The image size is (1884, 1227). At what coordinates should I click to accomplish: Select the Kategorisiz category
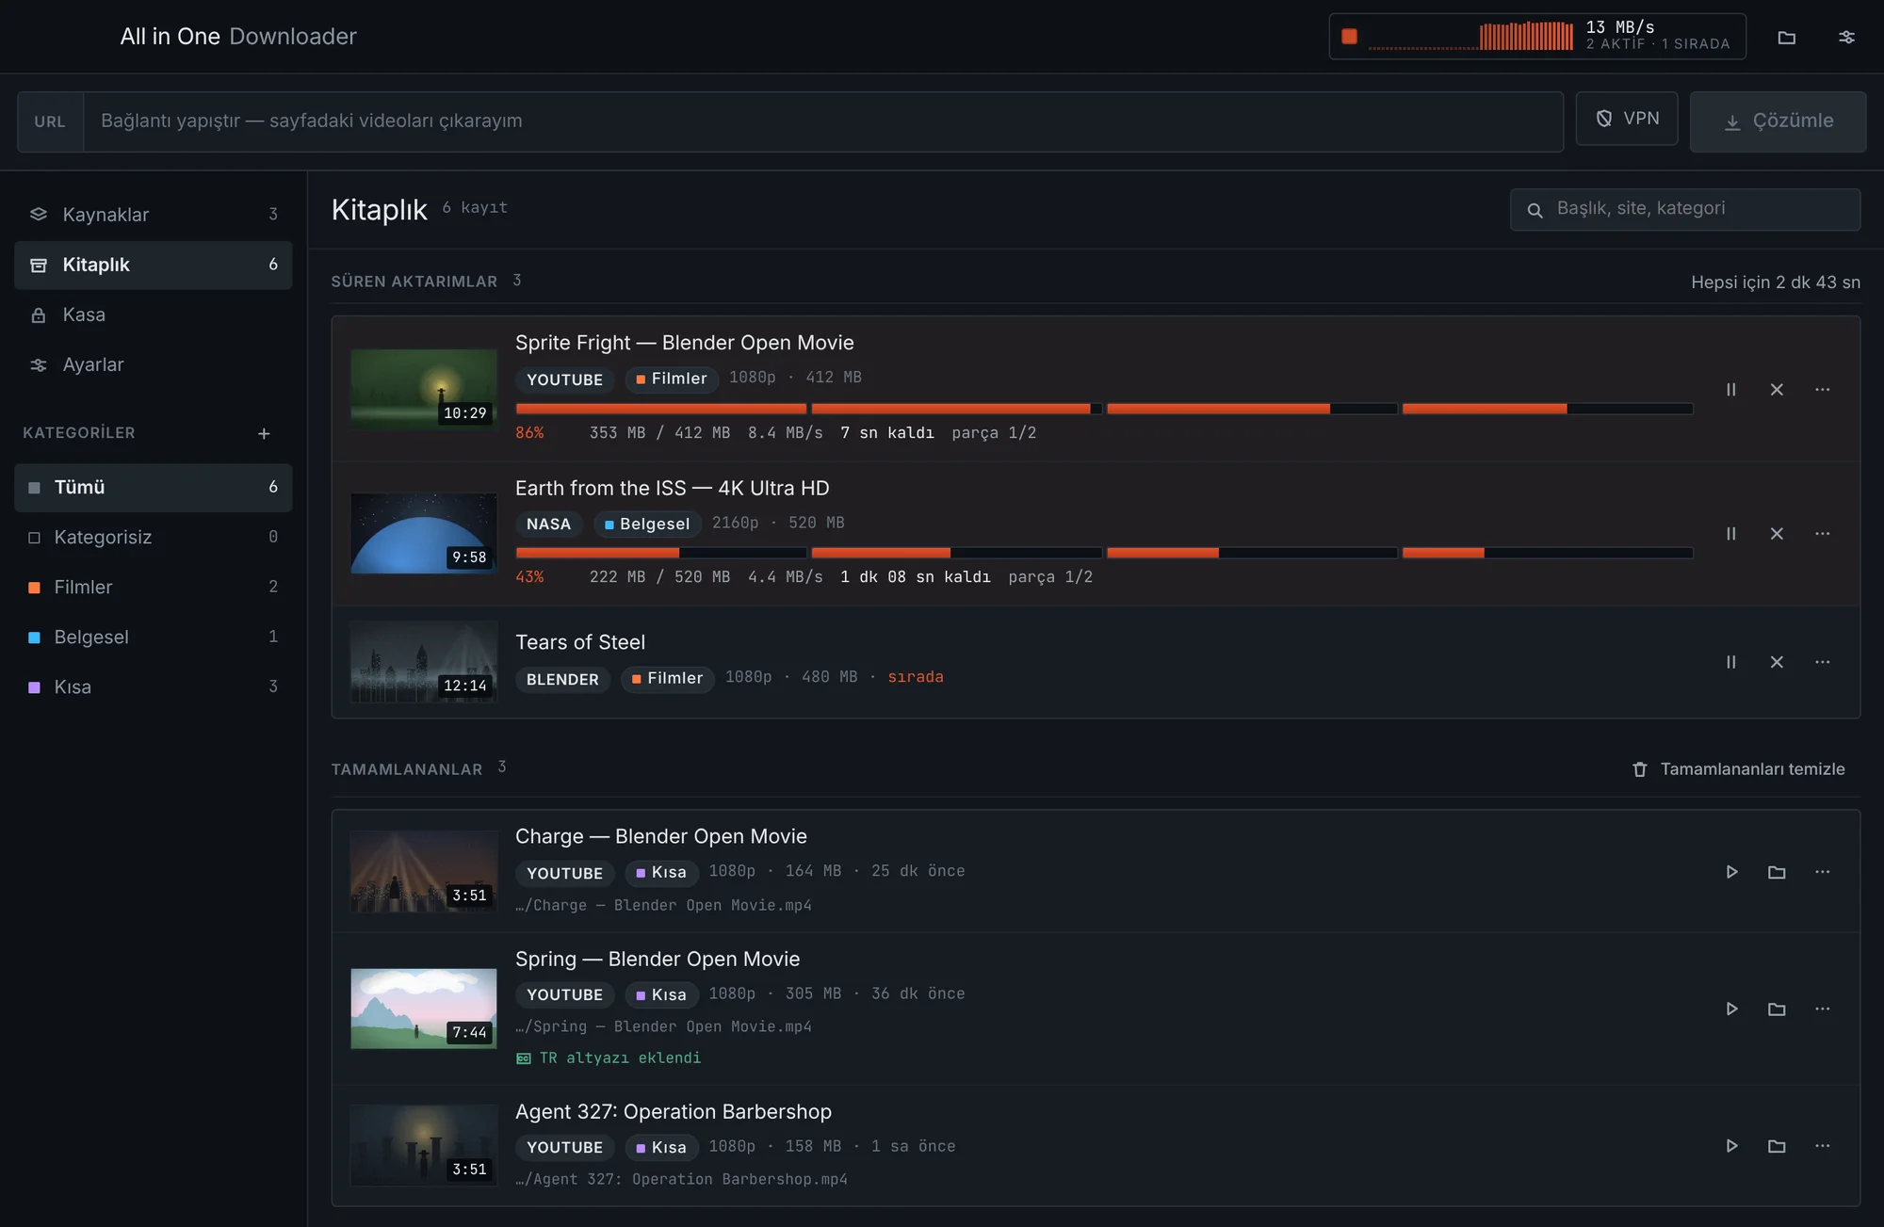tap(154, 537)
